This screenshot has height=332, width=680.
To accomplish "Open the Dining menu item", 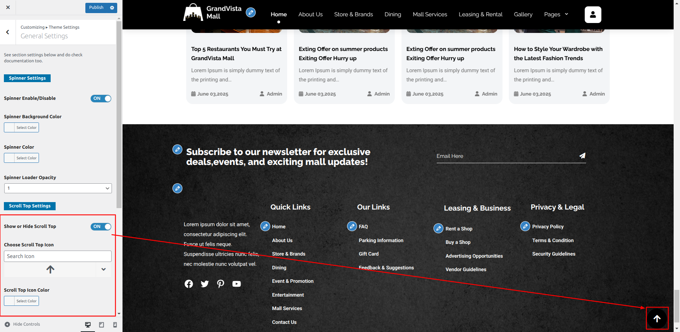I will (393, 15).
